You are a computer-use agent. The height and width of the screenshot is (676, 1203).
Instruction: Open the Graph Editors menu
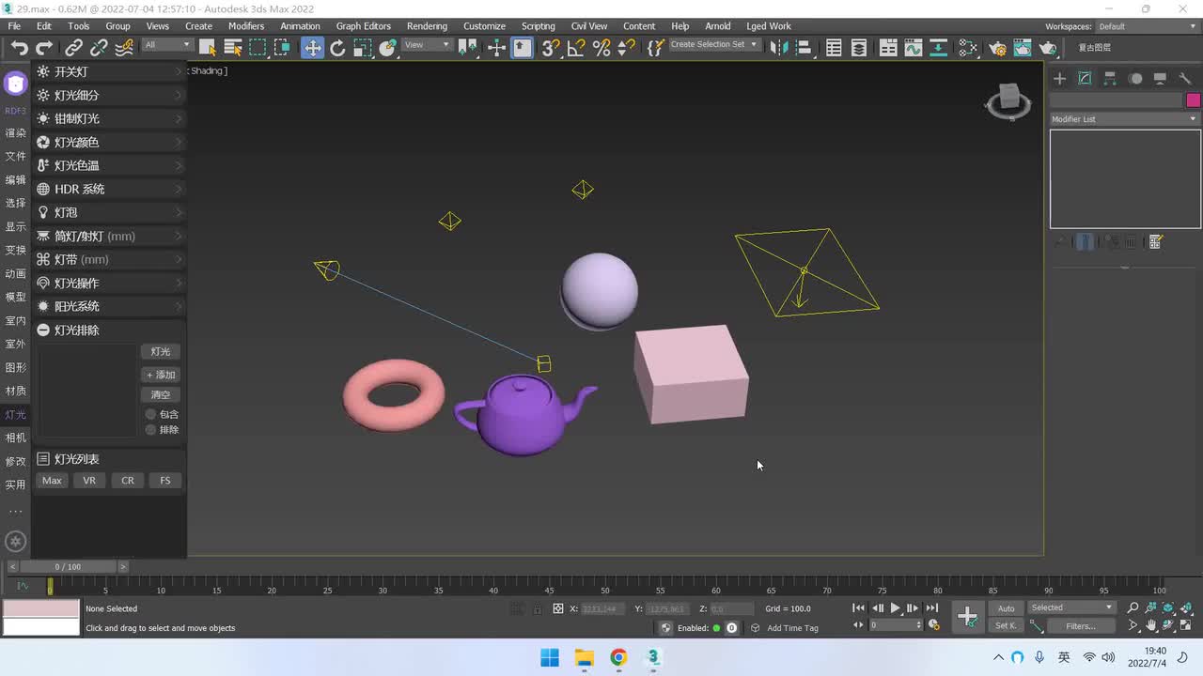click(363, 26)
